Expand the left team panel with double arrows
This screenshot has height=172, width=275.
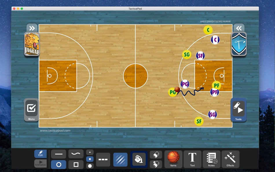click(32, 28)
